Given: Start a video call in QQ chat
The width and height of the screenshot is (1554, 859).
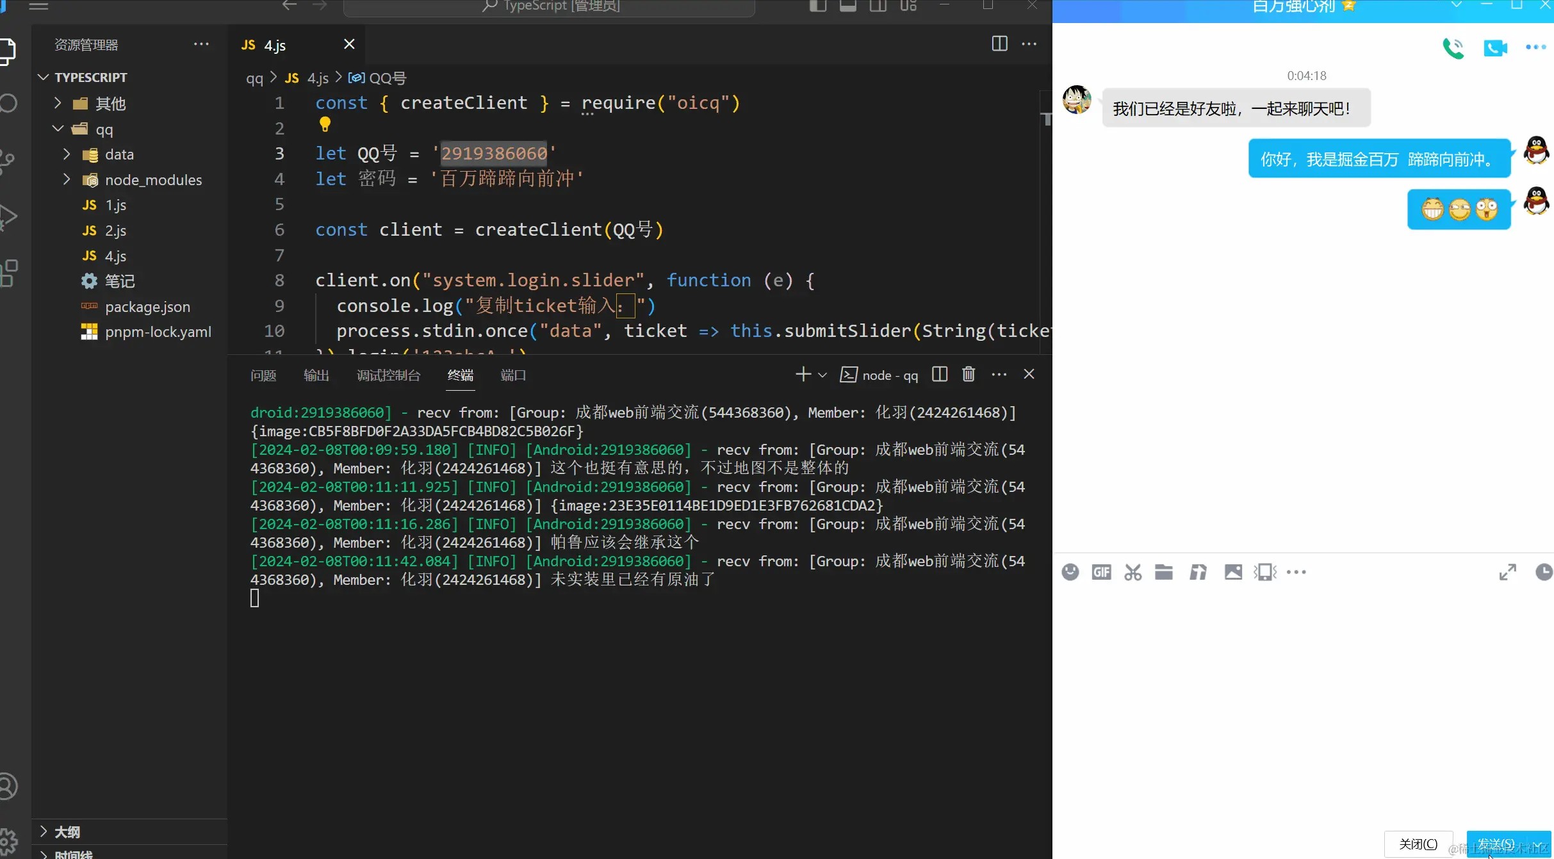Looking at the screenshot, I should [x=1495, y=48].
